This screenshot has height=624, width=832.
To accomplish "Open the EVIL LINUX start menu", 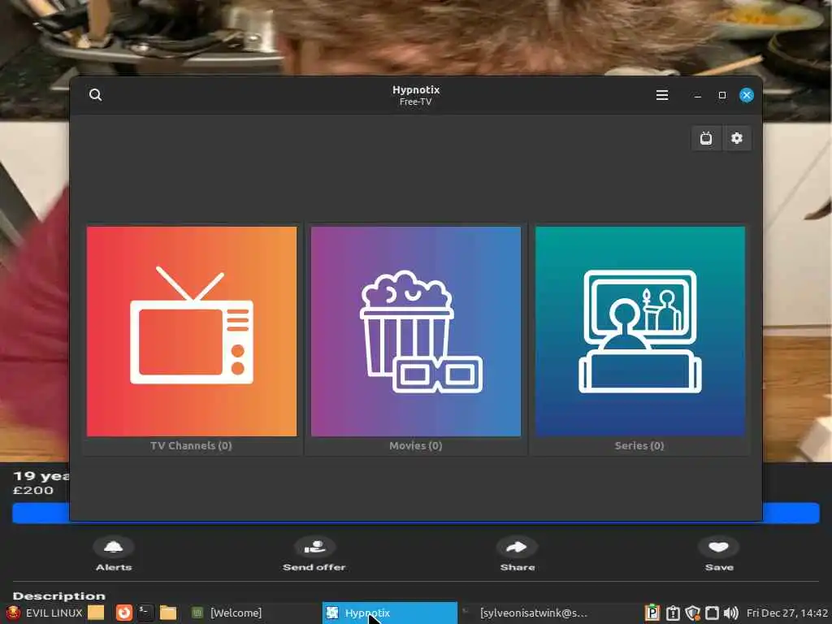I will coord(42,613).
